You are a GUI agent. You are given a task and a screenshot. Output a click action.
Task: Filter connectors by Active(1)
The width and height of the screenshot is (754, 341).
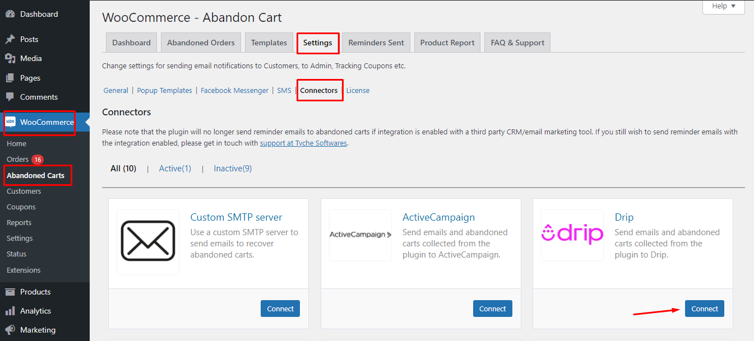click(175, 169)
